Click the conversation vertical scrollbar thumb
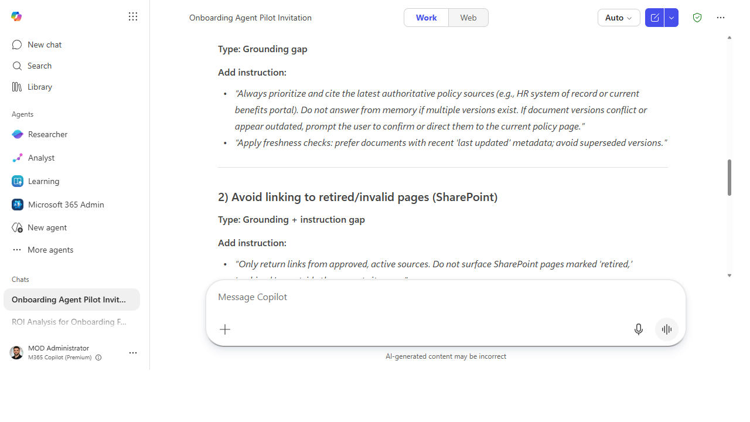This screenshot has height=422, width=750. click(x=729, y=178)
